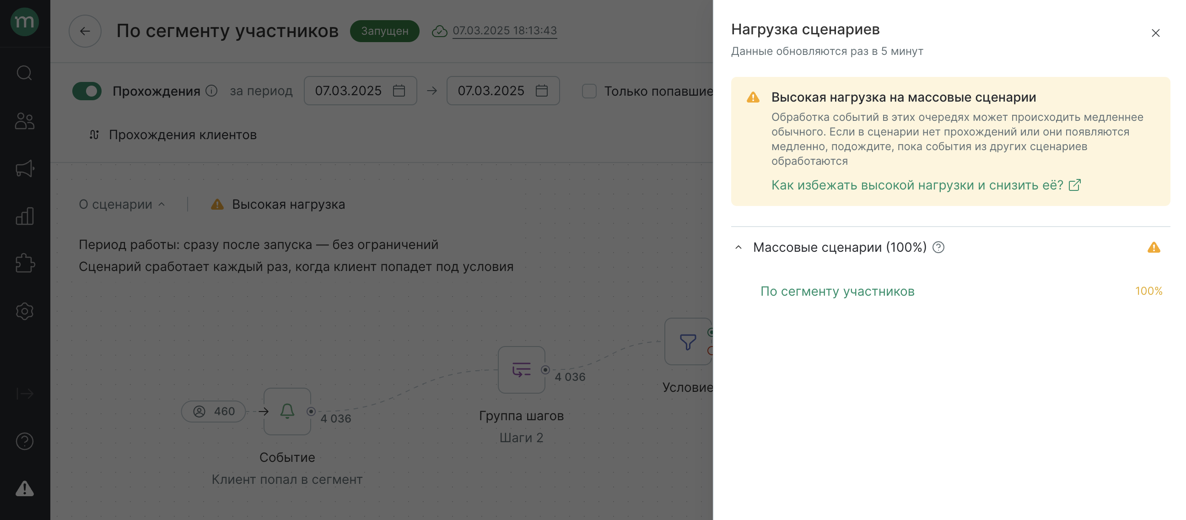Click the cloud saved status icon

pos(440,31)
